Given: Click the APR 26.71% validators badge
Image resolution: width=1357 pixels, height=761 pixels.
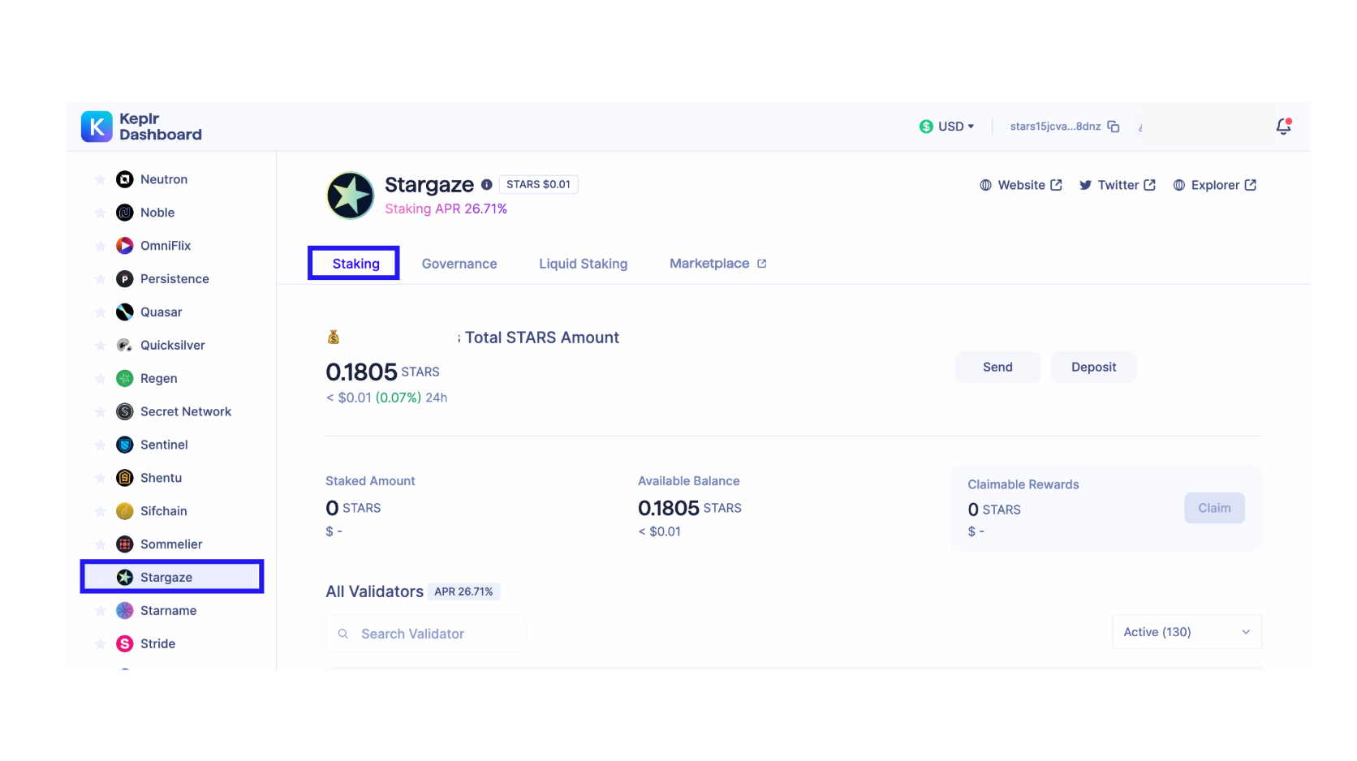Looking at the screenshot, I should pyautogui.click(x=463, y=591).
